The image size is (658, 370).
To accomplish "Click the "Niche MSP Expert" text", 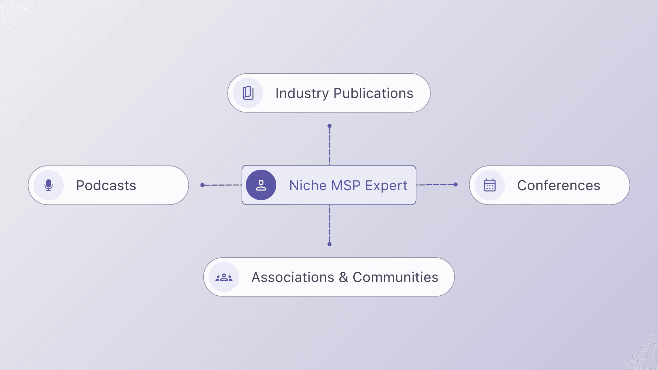I will (348, 185).
